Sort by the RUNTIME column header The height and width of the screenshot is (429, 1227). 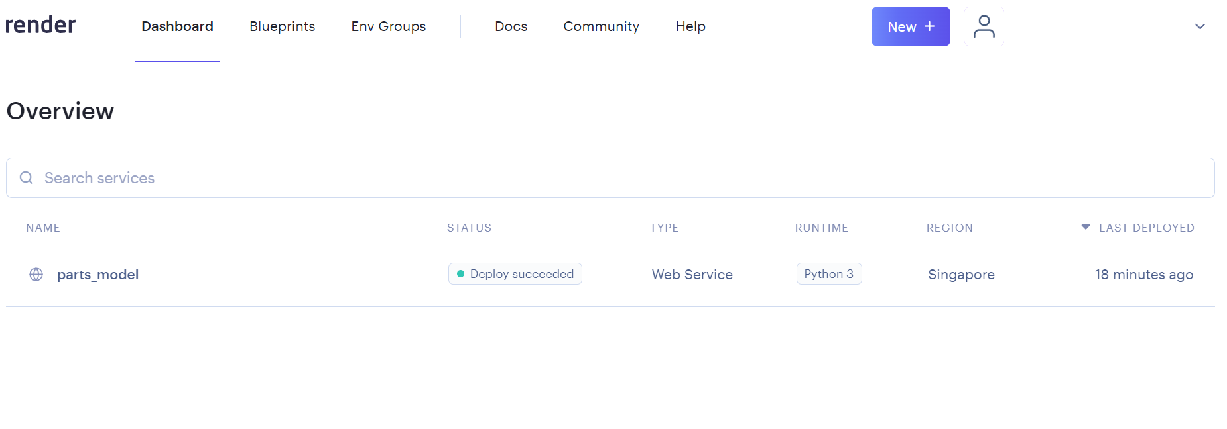point(822,228)
